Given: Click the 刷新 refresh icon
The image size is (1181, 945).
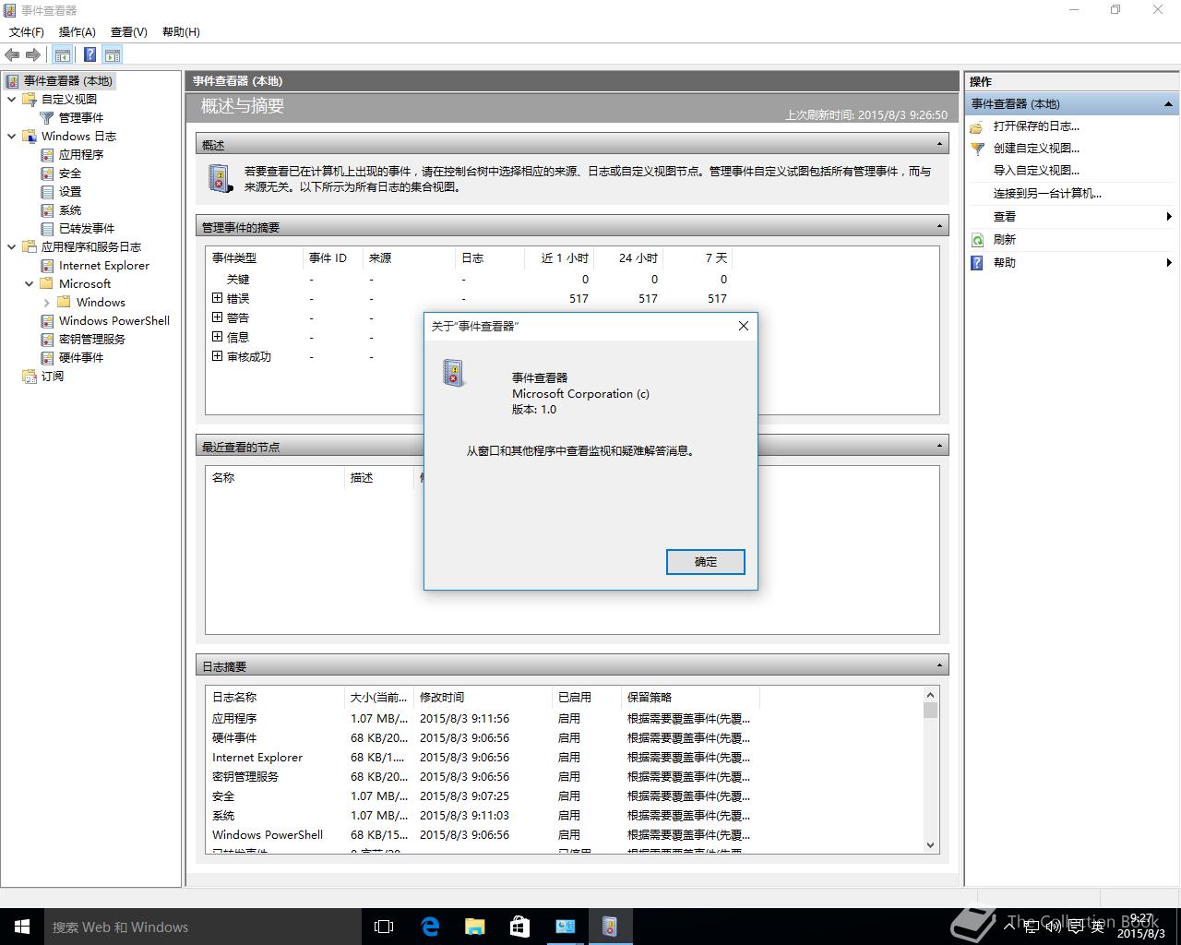Looking at the screenshot, I should pos(977,239).
